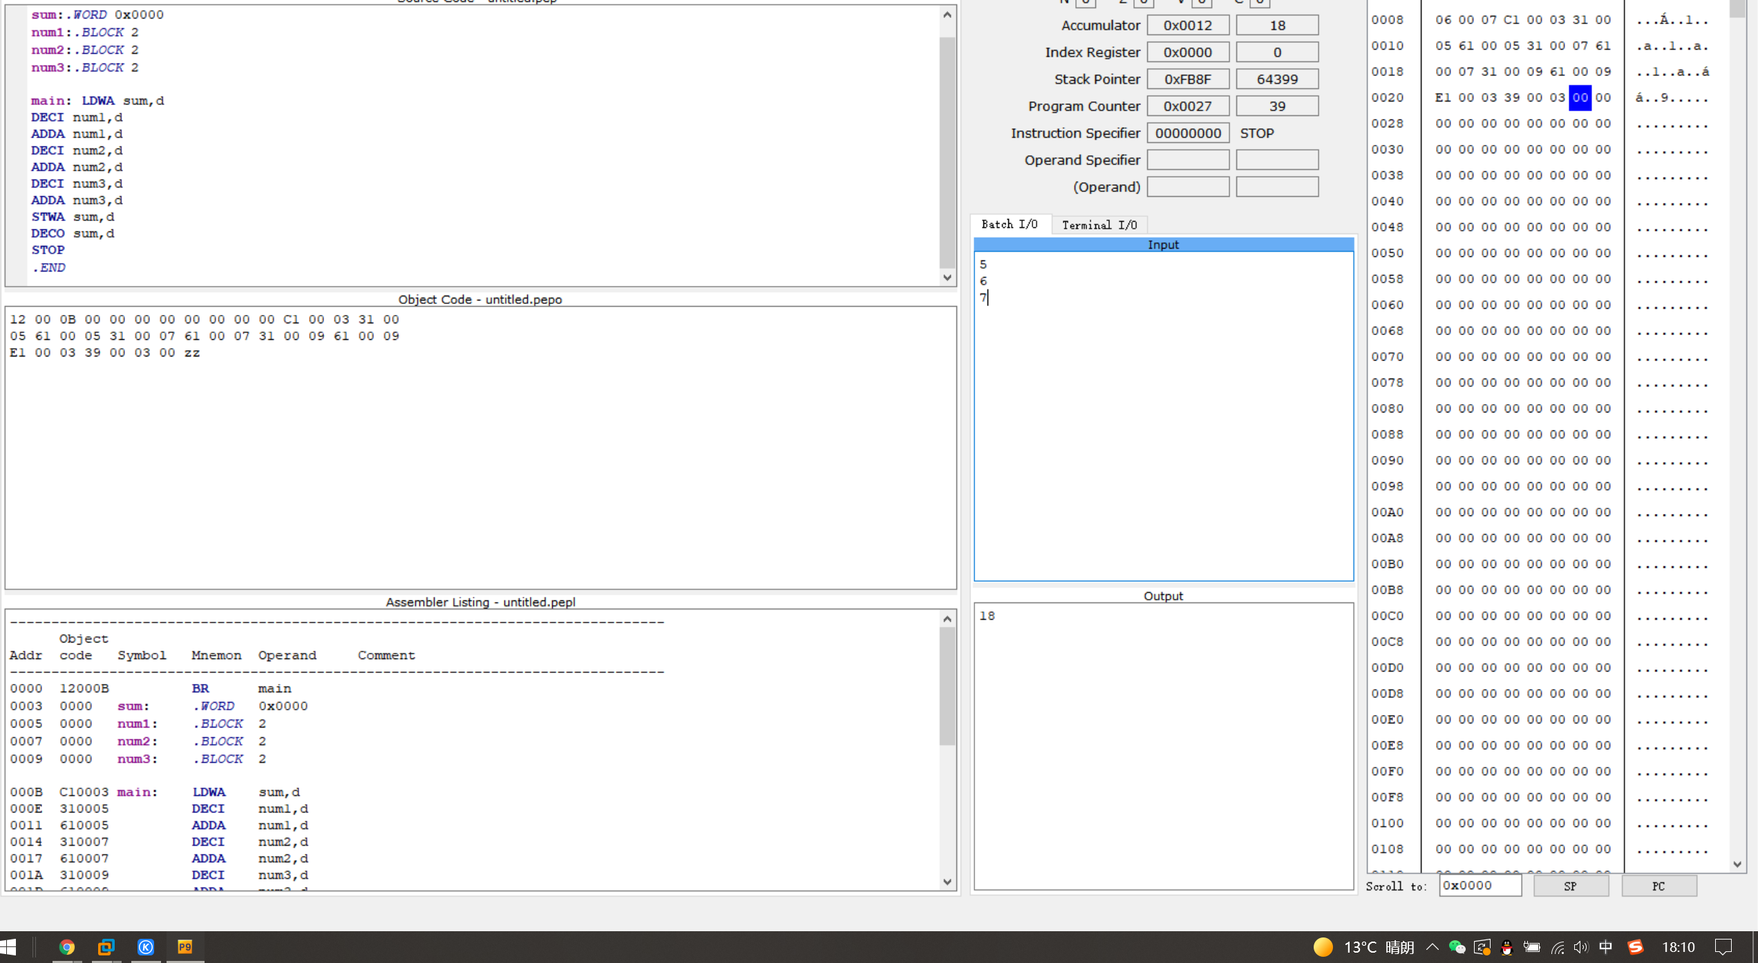Open the Sogou input method icon
Viewport: 1758px width, 963px height.
tap(1635, 947)
